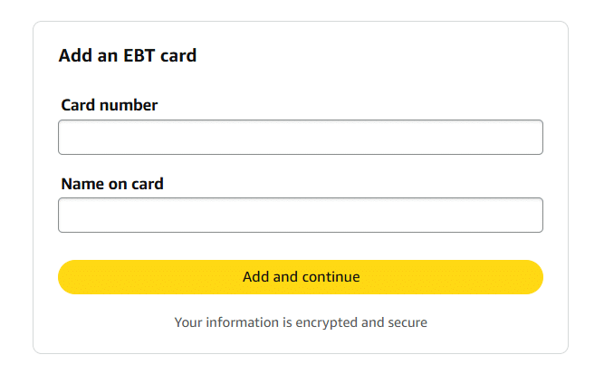This screenshot has height=374, width=604.
Task: Select the Name on card label
Action: click(112, 184)
